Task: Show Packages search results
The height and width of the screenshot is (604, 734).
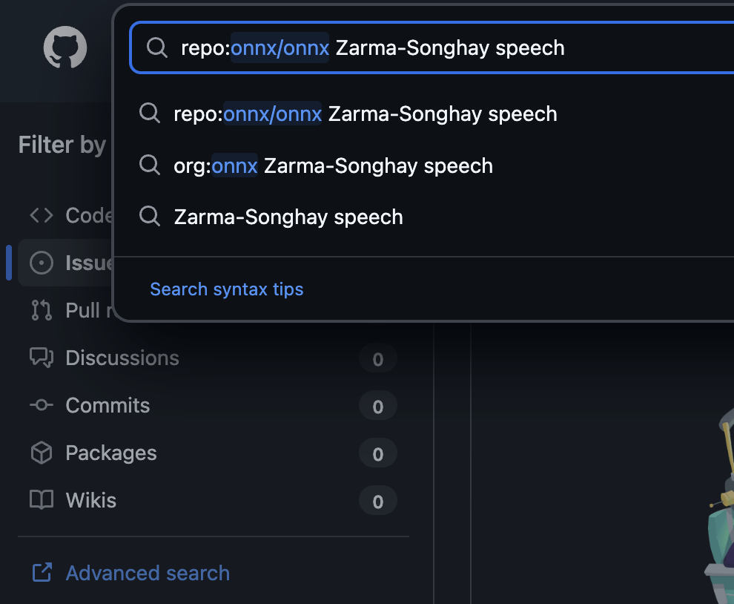Action: coord(111,453)
